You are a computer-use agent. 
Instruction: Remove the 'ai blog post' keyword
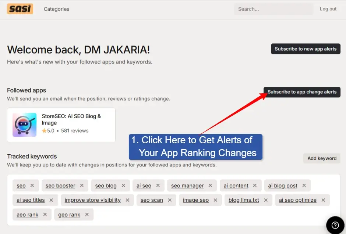pos(304,186)
